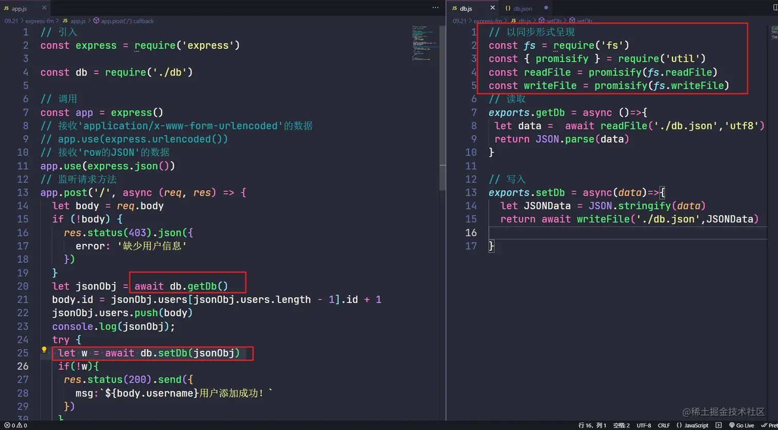The image size is (778, 430).
Task: Click "promisify(fs.readFile)" in db.js
Action: 653,73
